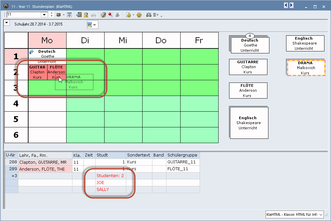331x221 pixels.
Task: Click the small Englisch Shakespeare card top right
Action: pyautogui.click(x=305, y=43)
